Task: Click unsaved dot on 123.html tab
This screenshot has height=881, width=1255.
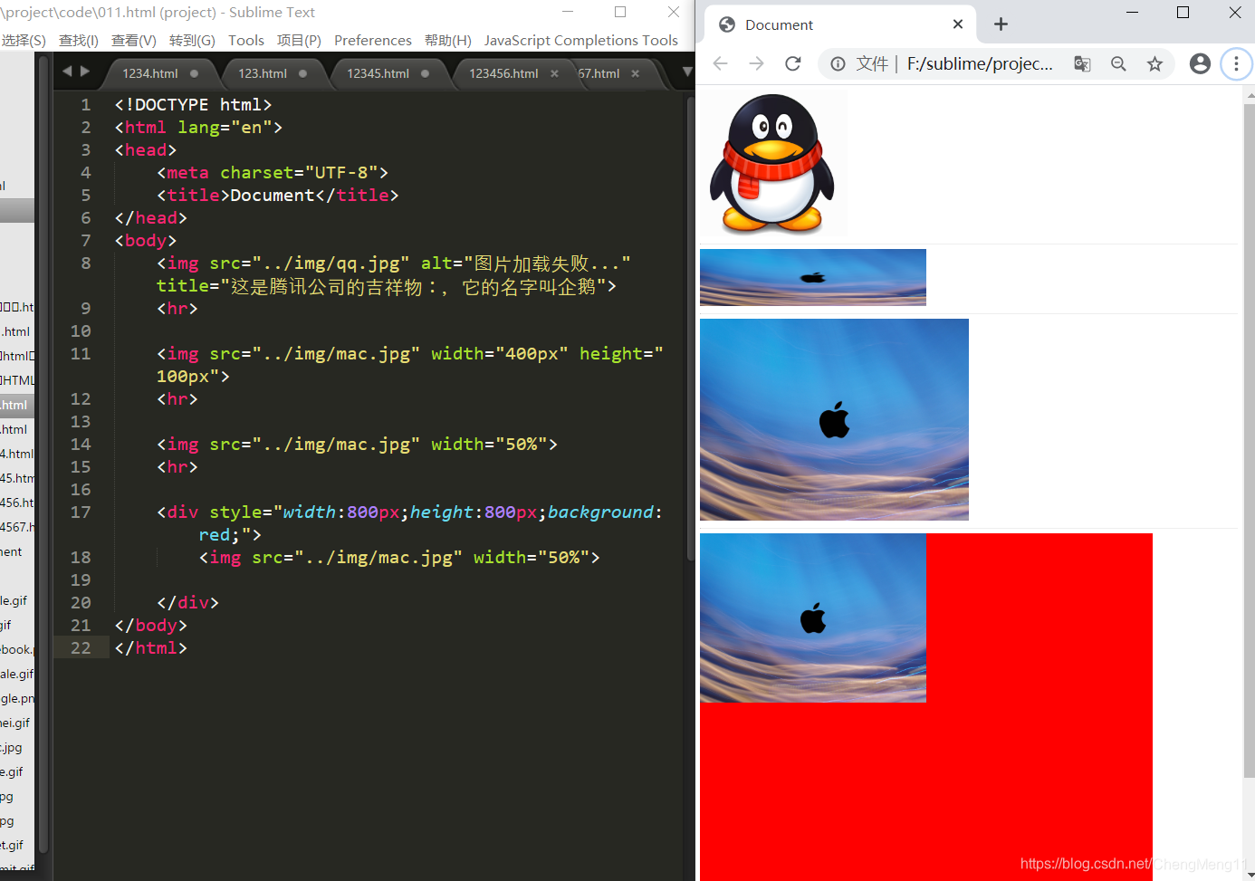Action: 302,73
